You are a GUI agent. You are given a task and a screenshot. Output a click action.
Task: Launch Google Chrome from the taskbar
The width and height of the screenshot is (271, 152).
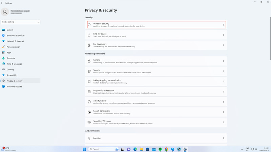point(166,149)
